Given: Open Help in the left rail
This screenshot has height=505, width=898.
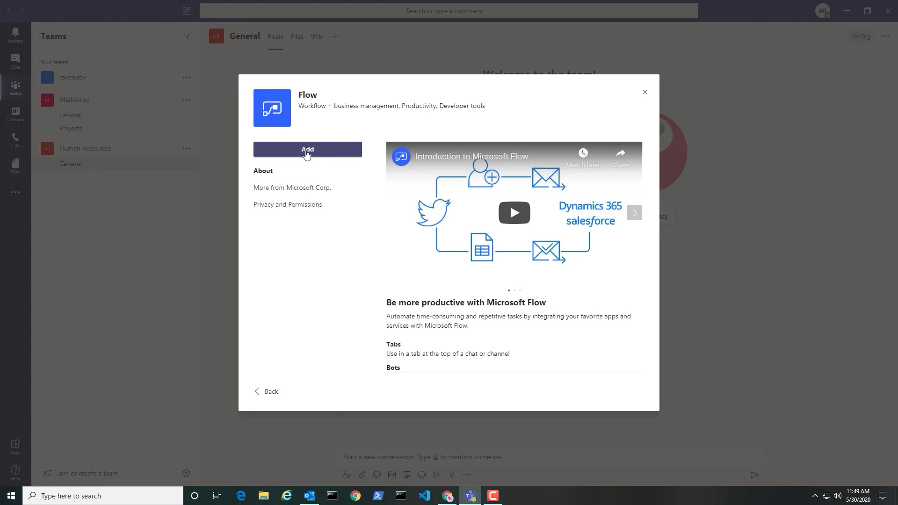Looking at the screenshot, I should (x=15, y=473).
